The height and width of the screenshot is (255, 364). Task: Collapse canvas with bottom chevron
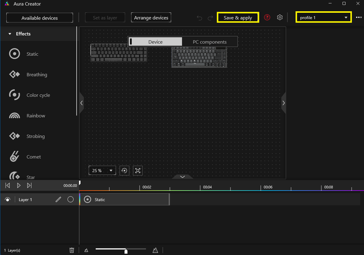[x=183, y=177]
